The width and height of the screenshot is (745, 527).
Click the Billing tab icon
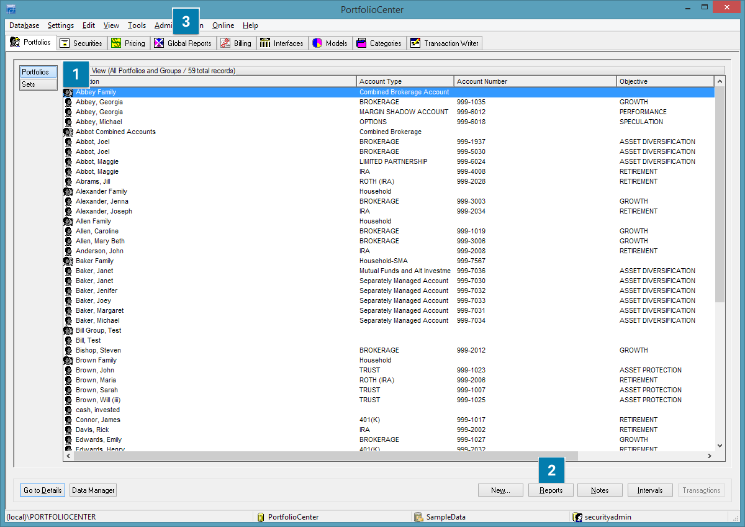[x=225, y=43]
